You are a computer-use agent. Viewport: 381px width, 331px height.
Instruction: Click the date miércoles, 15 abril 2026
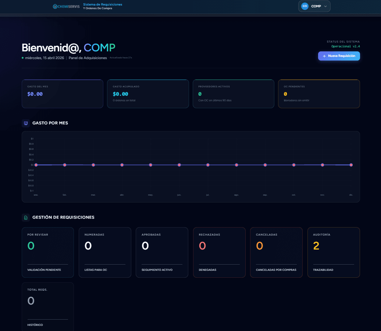[x=45, y=58]
